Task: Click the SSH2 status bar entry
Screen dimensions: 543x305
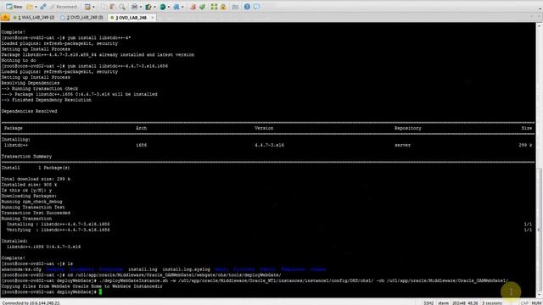Action: pos(428,303)
